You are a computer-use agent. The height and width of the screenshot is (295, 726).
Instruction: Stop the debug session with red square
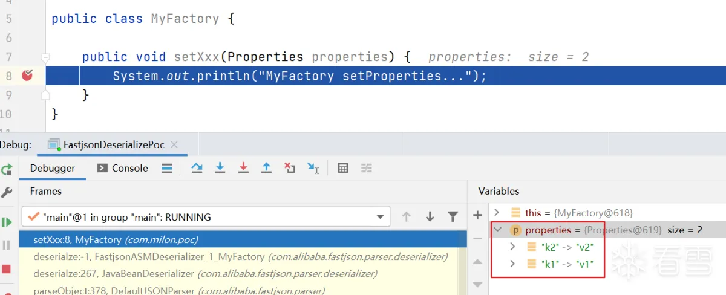tap(7, 268)
